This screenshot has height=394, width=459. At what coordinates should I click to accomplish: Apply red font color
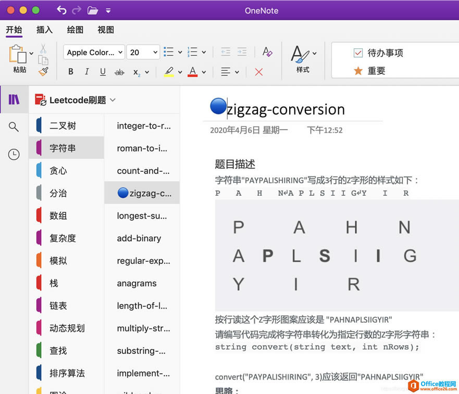pyautogui.click(x=192, y=72)
